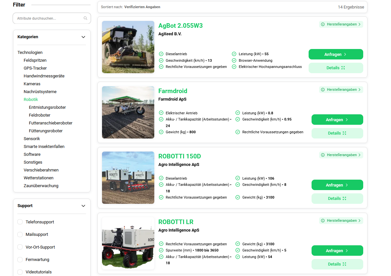Select the Robotik category

tap(31, 99)
